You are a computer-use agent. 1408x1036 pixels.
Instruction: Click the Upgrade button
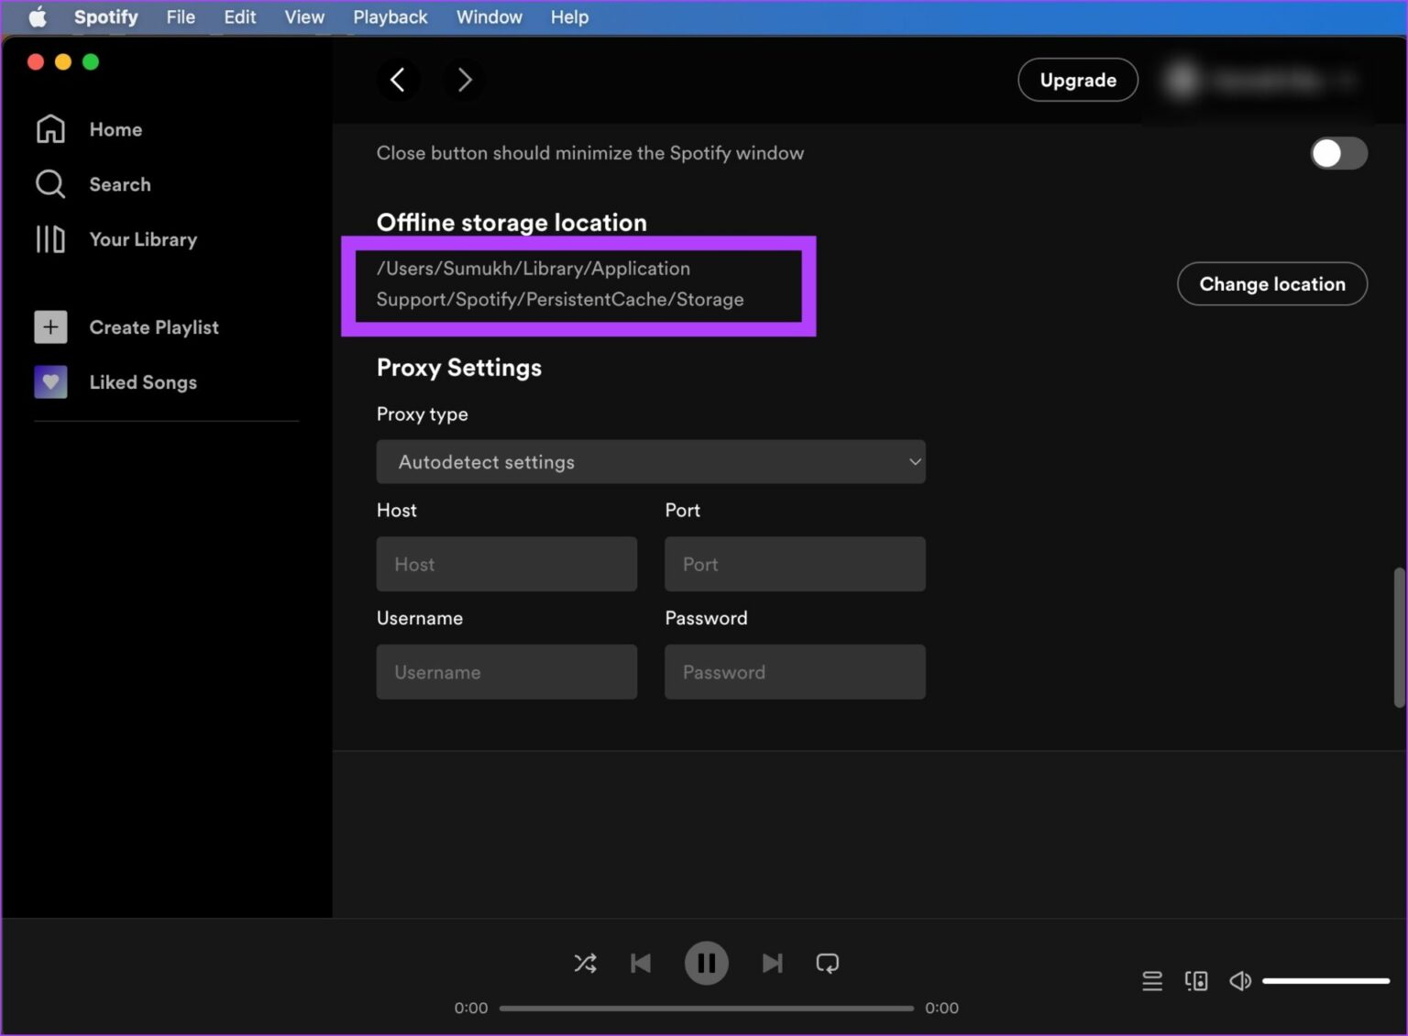[1077, 80]
